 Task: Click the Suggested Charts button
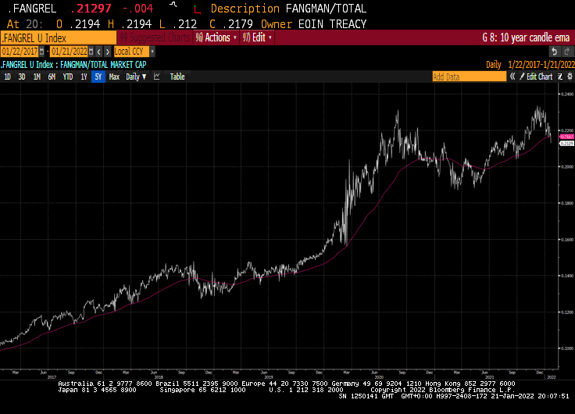(155, 37)
